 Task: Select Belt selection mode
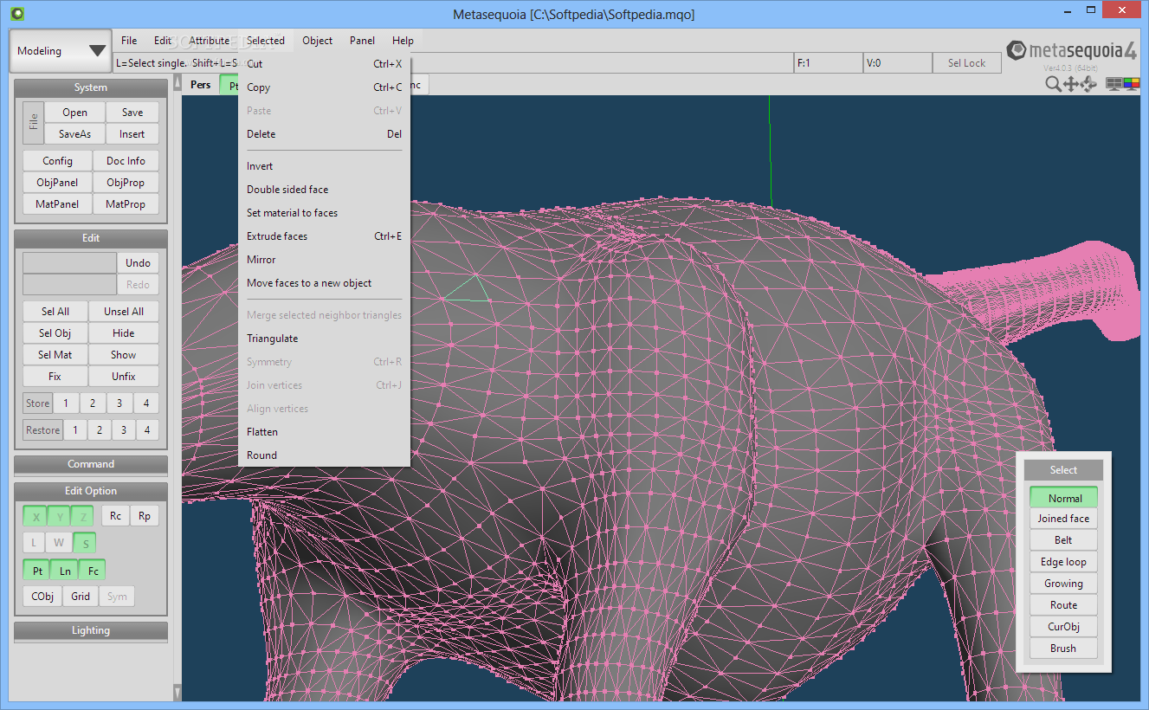[x=1064, y=540]
